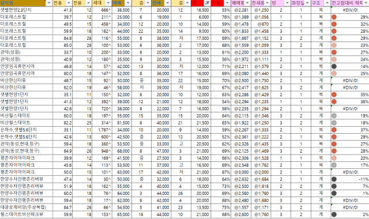Select the 세대 cell 1,787^
Image resolution: width=369 pixels, height=219 pixels.
pos(102,130)
